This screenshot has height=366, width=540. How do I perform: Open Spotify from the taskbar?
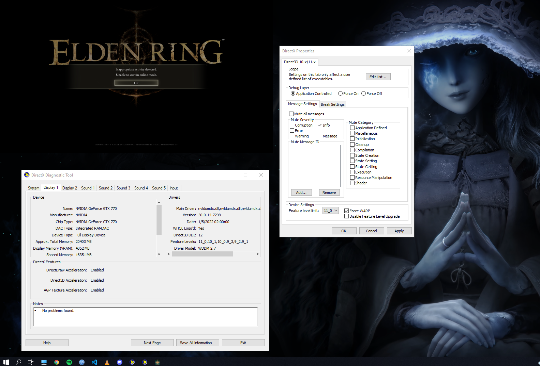[69, 362]
